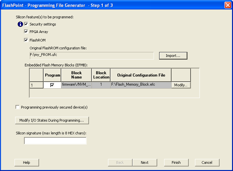Click Modify button in EFMB table row
This screenshot has height=171, width=233.
point(181,85)
